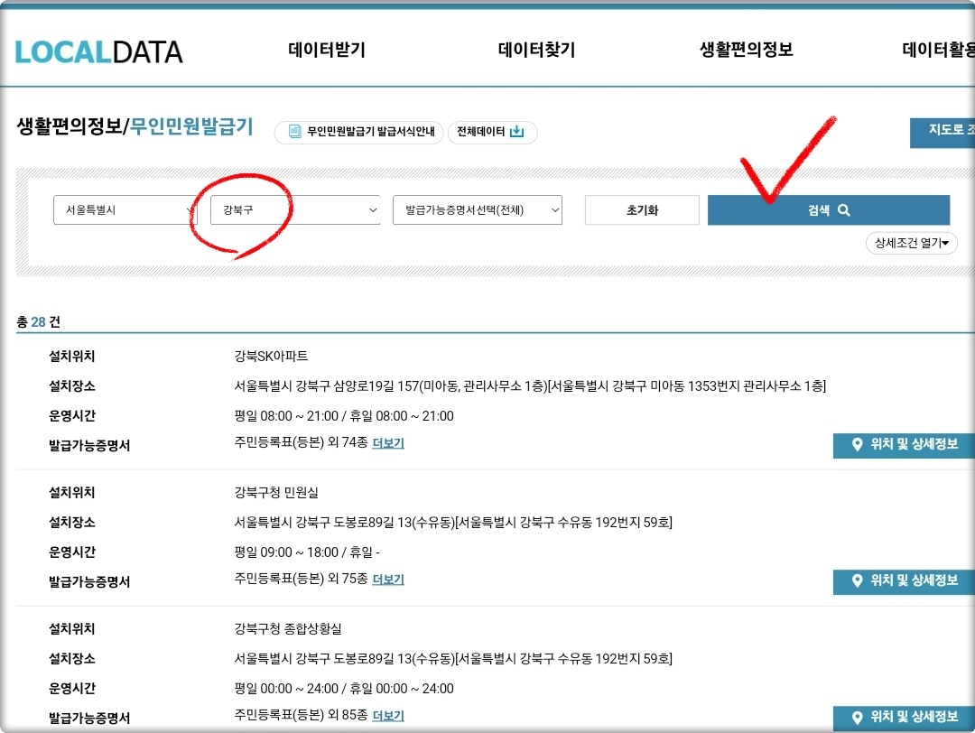Click hours 평일 00:00 ~ 24:00 text
975x733 pixels.
286,688
